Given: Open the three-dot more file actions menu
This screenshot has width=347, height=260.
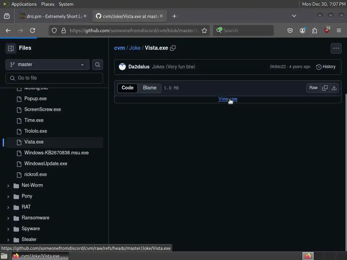Looking at the screenshot, I should [x=336, y=48].
